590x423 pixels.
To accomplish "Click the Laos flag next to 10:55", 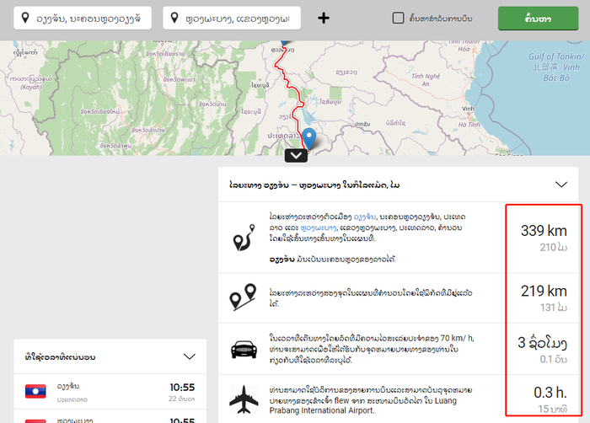I will pyautogui.click(x=35, y=390).
